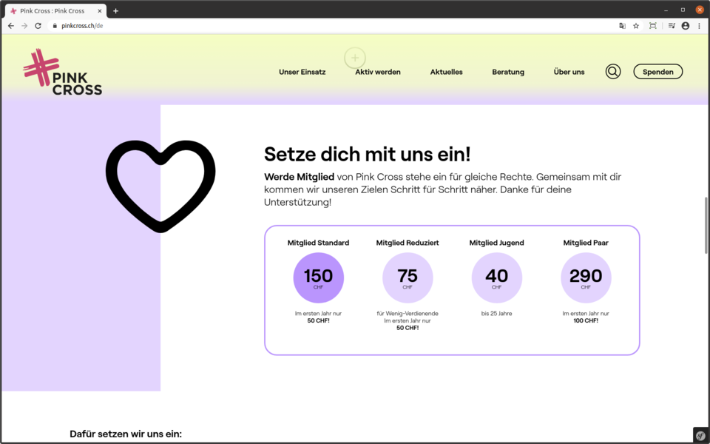Close the browser window with orange X
710x444 pixels.
pos(700,10)
